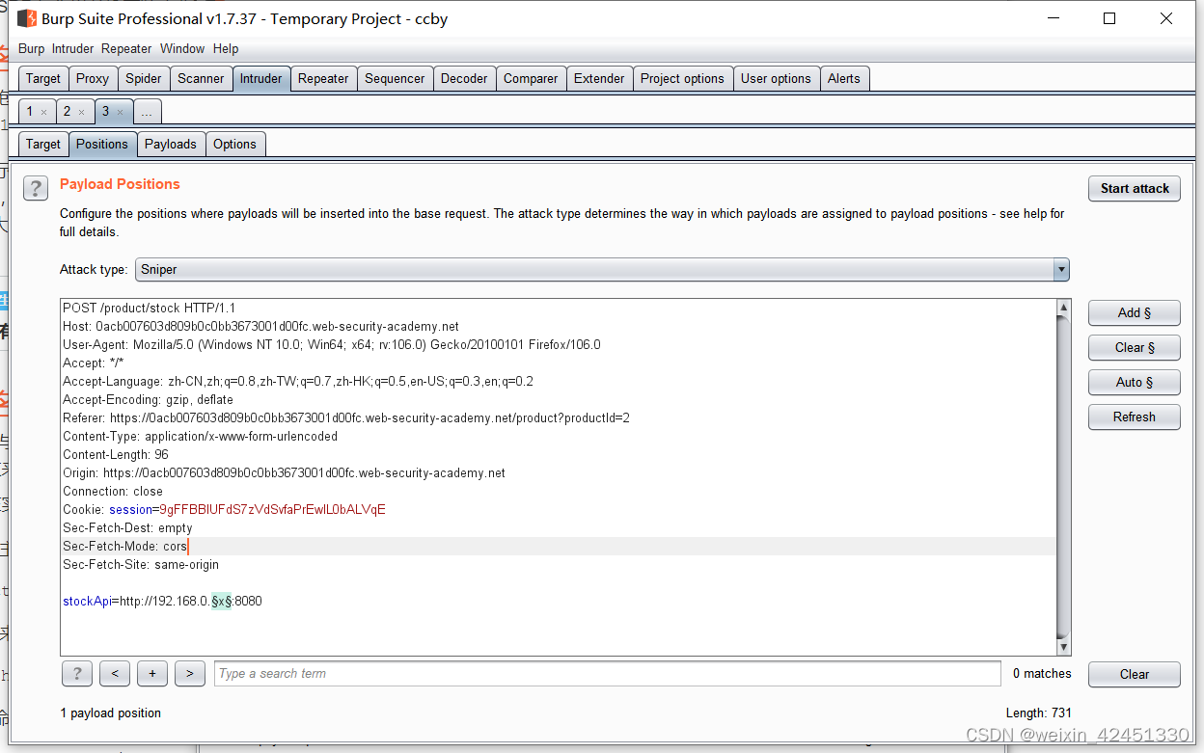Image resolution: width=1204 pixels, height=753 pixels.
Task: Click the request editor vertical scrollbar
Action: click(x=1064, y=476)
